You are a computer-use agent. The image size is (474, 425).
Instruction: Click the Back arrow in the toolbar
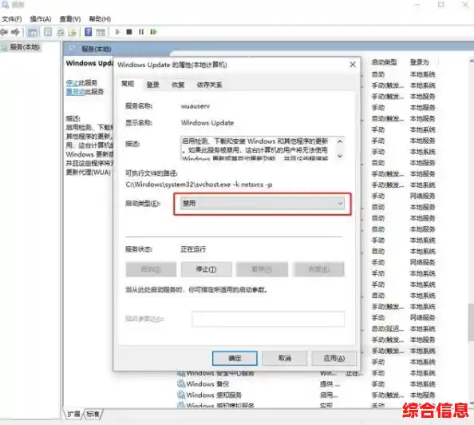(4, 32)
